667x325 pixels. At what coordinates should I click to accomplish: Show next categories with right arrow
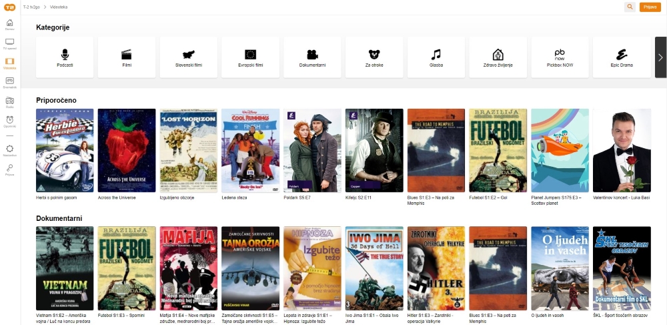coord(660,57)
